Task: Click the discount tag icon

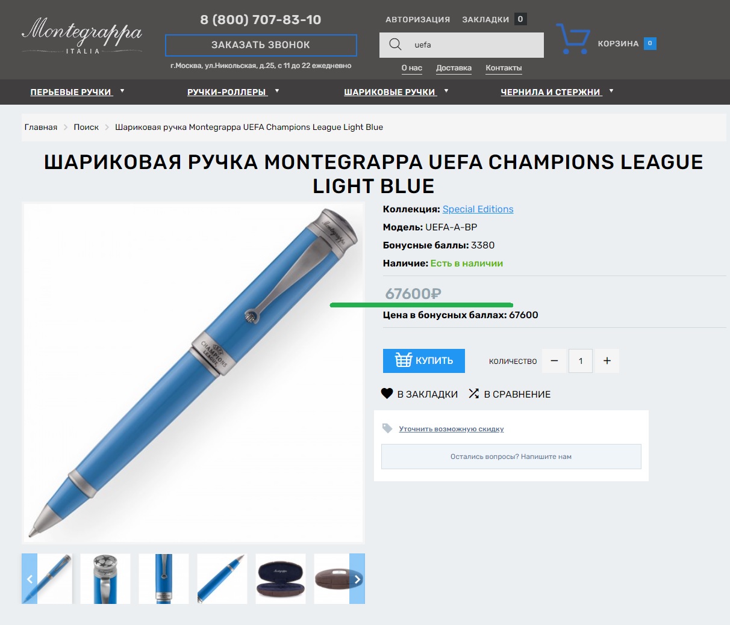Action: pos(387,428)
